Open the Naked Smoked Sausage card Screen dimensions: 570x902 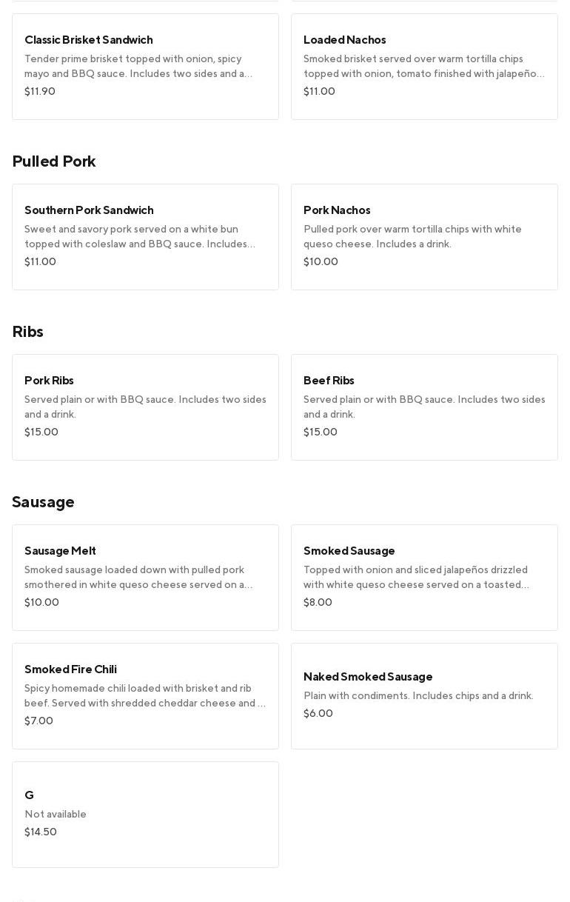click(x=424, y=695)
